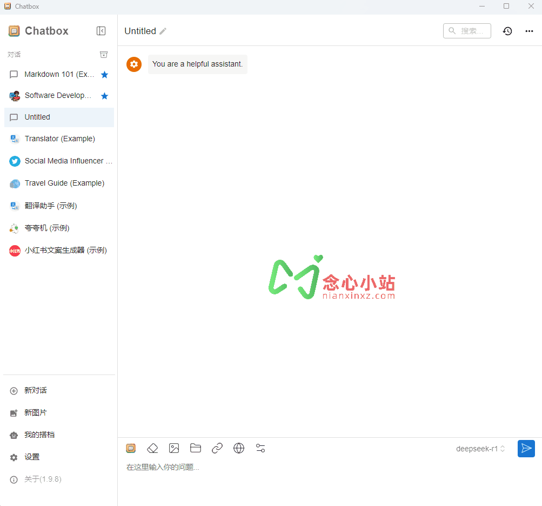Open the 关于(1.9.8) about page
The image size is (542, 506).
click(59, 479)
